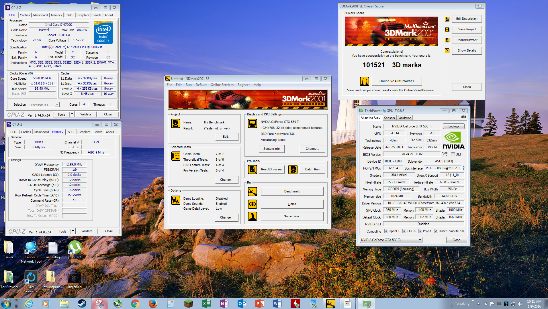Click the Bus Interface question mark icon

coord(463,168)
